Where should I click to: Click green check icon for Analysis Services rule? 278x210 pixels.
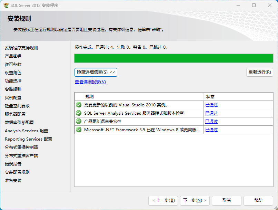click(x=79, y=113)
